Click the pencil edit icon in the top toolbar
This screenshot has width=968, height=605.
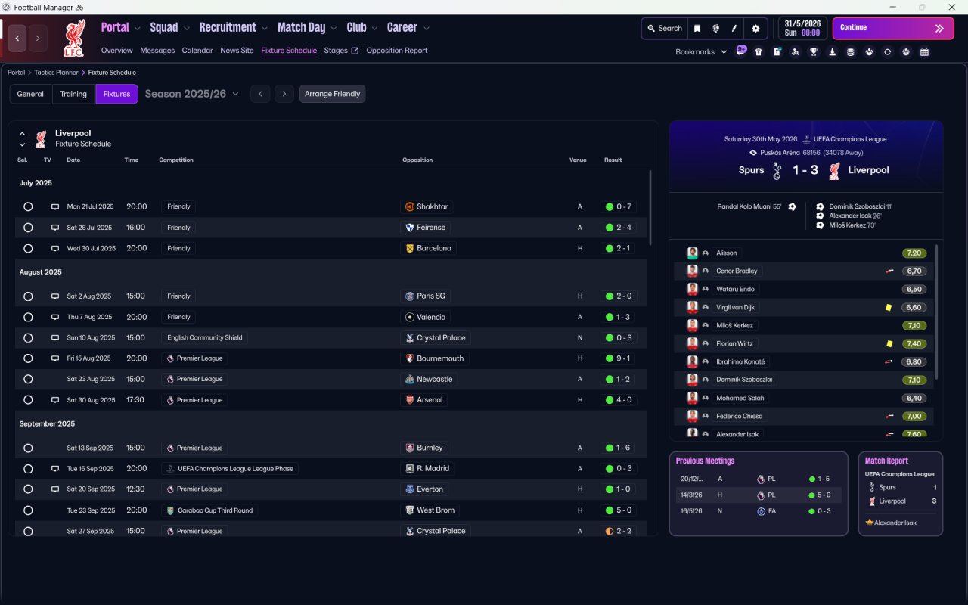tap(734, 28)
